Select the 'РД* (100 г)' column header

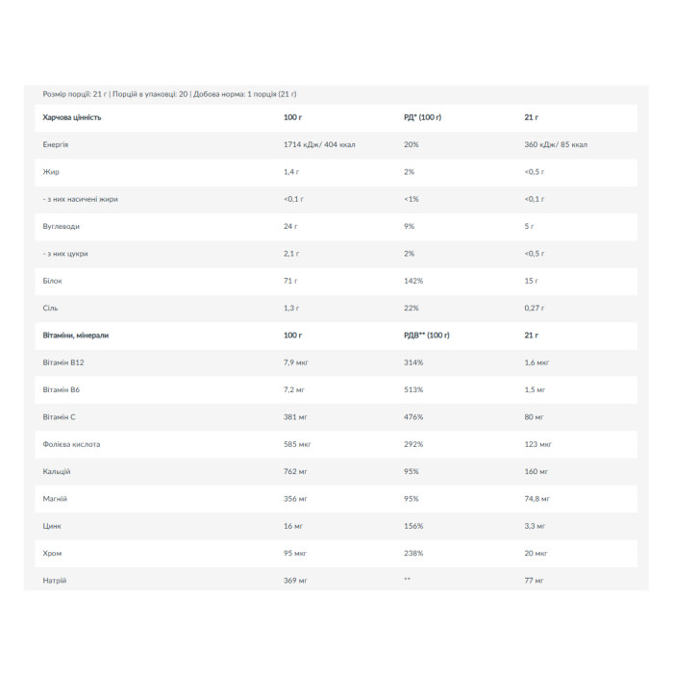pyautogui.click(x=422, y=117)
